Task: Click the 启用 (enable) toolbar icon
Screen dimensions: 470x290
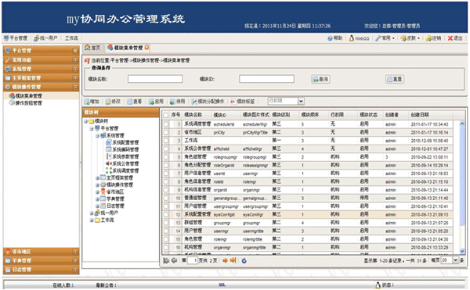Action: tap(151, 102)
